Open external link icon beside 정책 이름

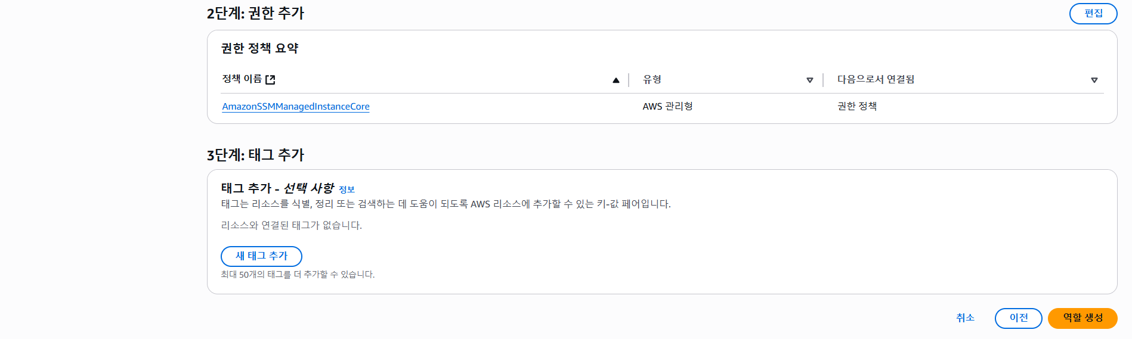(270, 80)
